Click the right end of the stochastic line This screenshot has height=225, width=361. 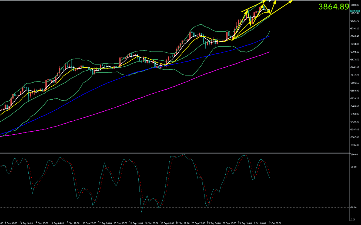point(269,178)
